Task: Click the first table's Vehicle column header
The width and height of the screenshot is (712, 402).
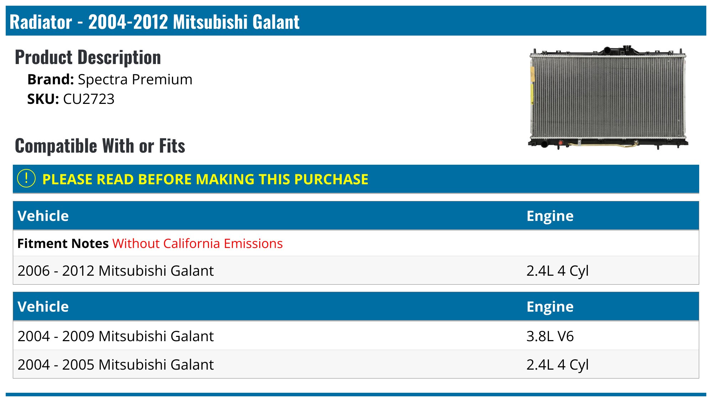Action: (43, 216)
